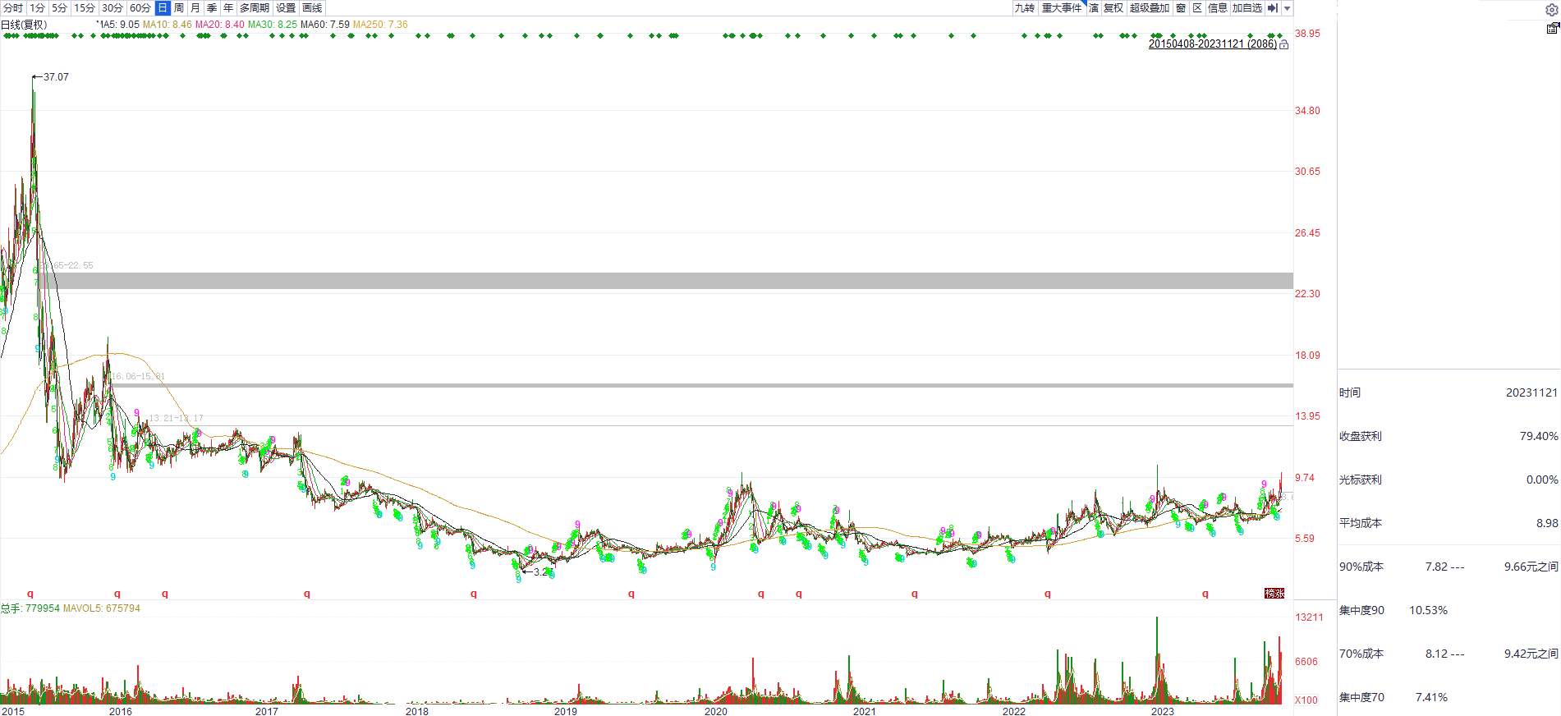
Task: Switch to the 年 yearly chart
Action: coord(228,8)
